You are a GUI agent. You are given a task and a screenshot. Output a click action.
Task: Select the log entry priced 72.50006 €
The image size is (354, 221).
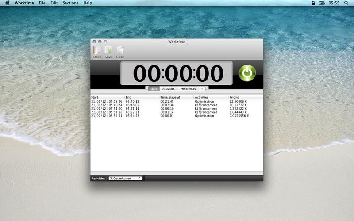177,102
